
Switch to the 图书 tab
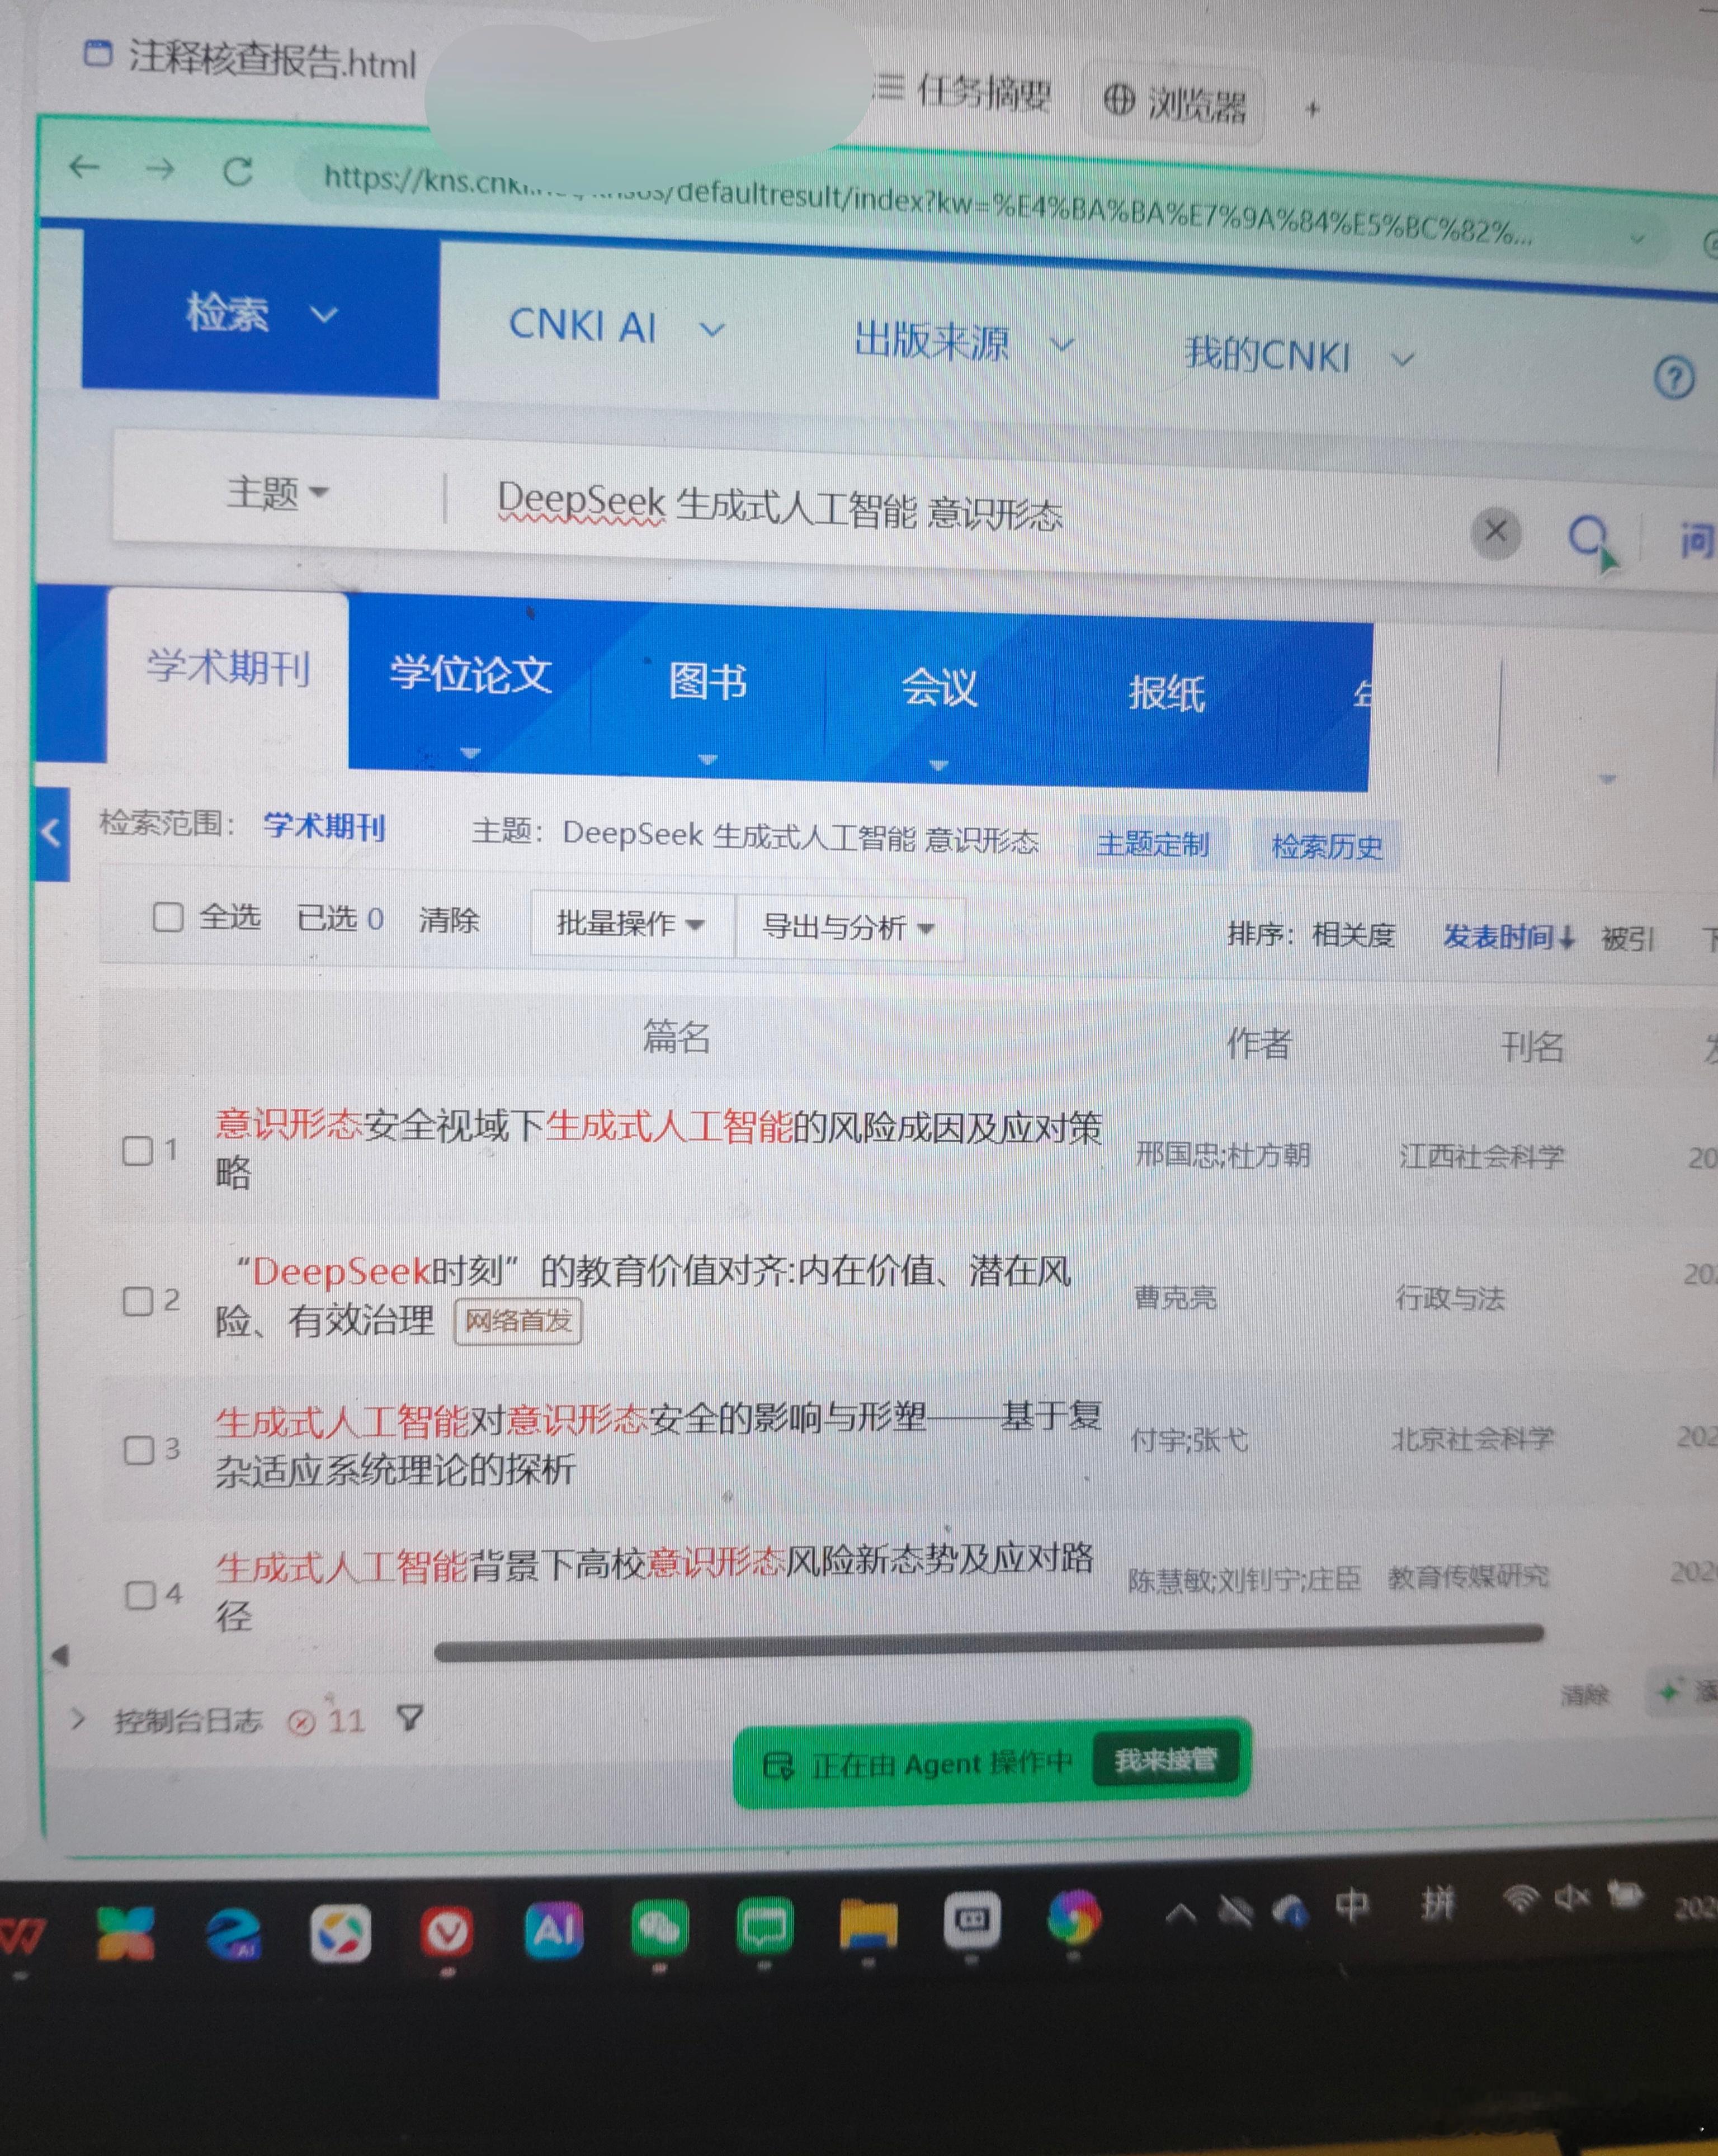(x=708, y=682)
